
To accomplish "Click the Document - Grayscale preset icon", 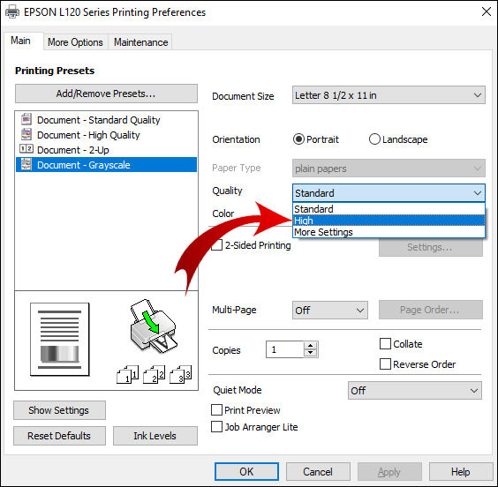I will 26,164.
